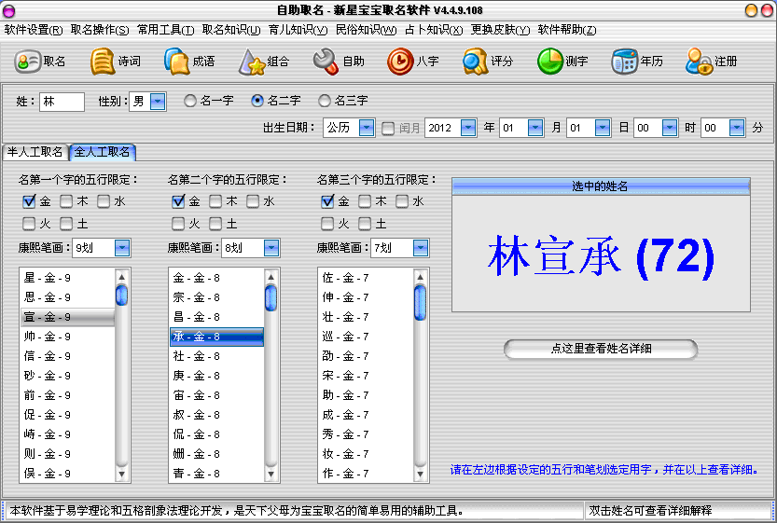
Task: Select 伸 - 金 - 7 in third list
Action: (x=366, y=297)
